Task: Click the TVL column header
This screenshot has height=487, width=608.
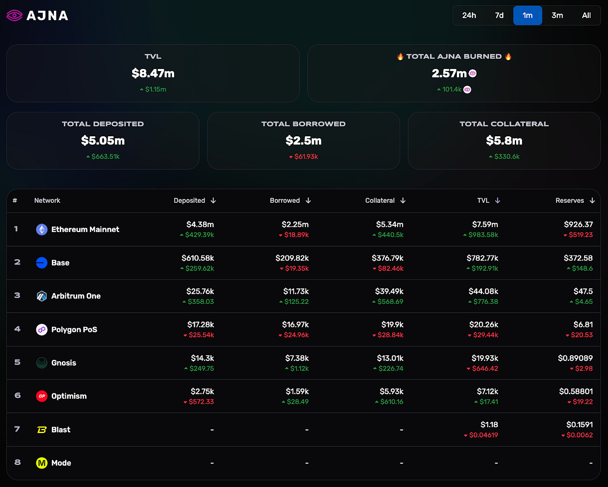Action: (483, 201)
